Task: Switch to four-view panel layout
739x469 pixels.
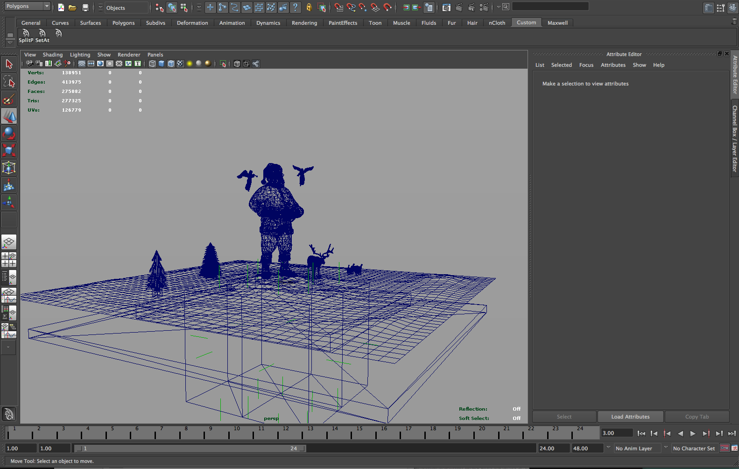Action: [9, 260]
